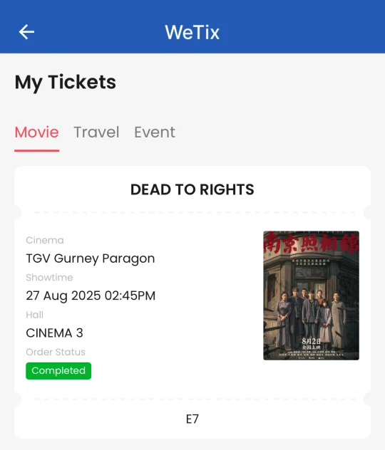Click the movie poster thumbnail
385x450 pixels.
point(311,295)
